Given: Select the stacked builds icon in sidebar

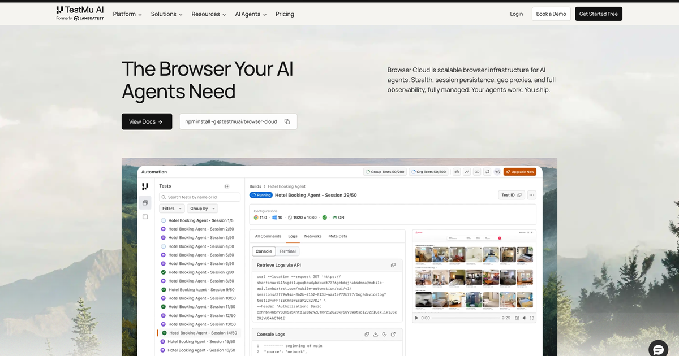Looking at the screenshot, I should pyautogui.click(x=145, y=202).
